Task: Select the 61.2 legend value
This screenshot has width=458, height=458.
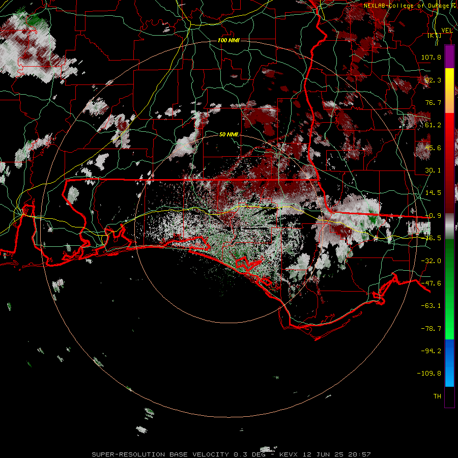Action: coord(433,125)
